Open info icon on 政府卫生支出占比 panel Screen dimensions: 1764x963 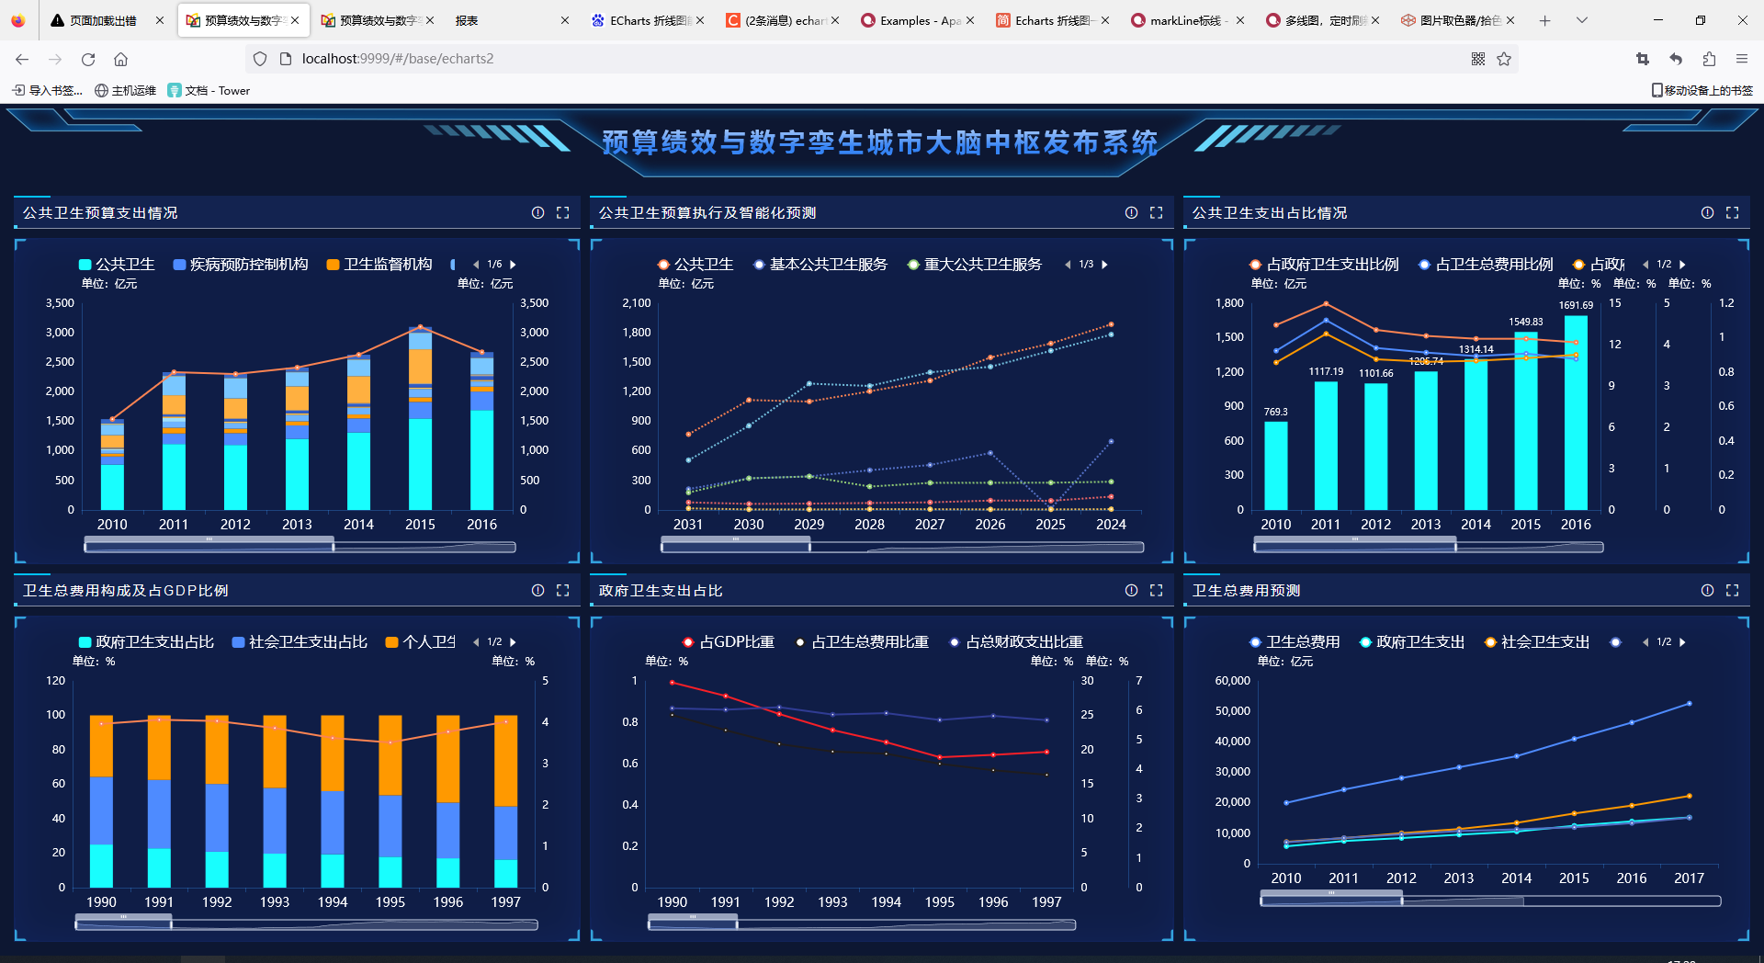point(1131,590)
